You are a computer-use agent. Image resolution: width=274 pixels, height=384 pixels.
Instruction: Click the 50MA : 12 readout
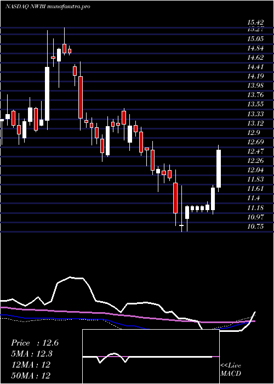point(31,375)
